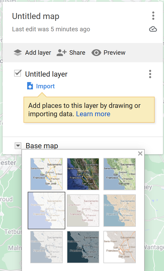The height and width of the screenshot is (271, 164).
Task: Click the Untitled map title
Action: [36, 16]
